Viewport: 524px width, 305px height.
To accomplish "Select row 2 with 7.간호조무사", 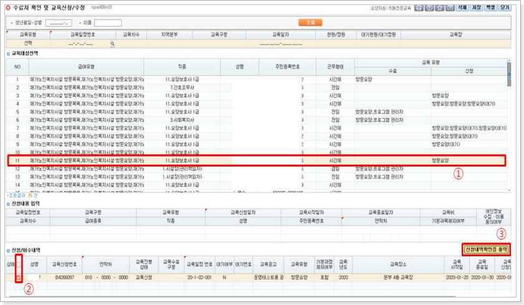I will 256,87.
